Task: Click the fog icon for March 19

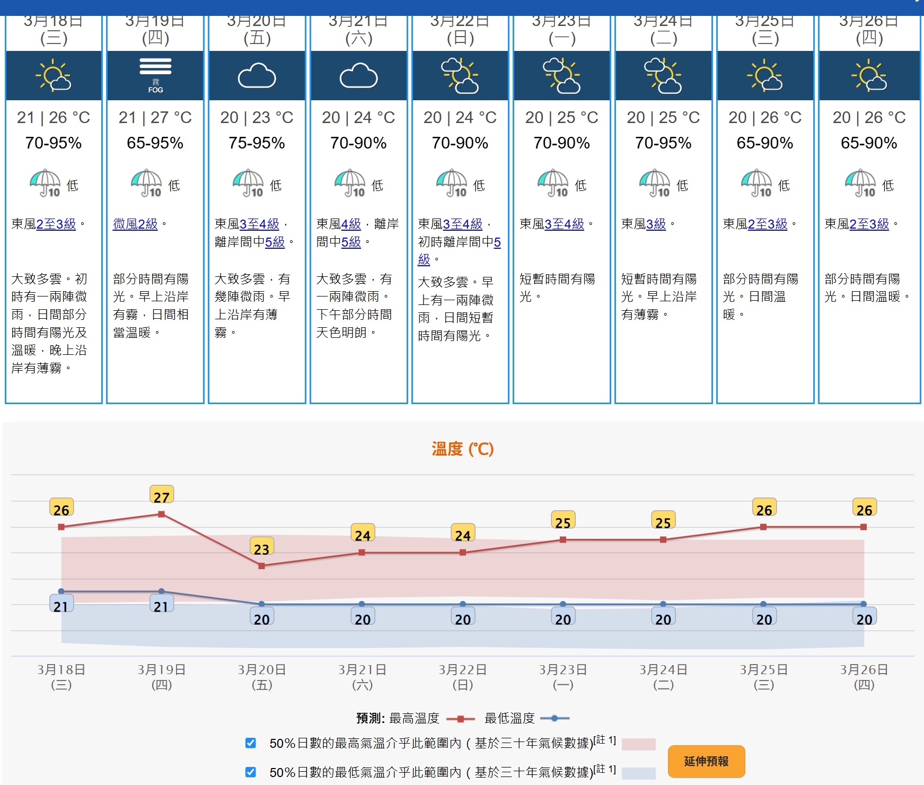Action: click(155, 75)
